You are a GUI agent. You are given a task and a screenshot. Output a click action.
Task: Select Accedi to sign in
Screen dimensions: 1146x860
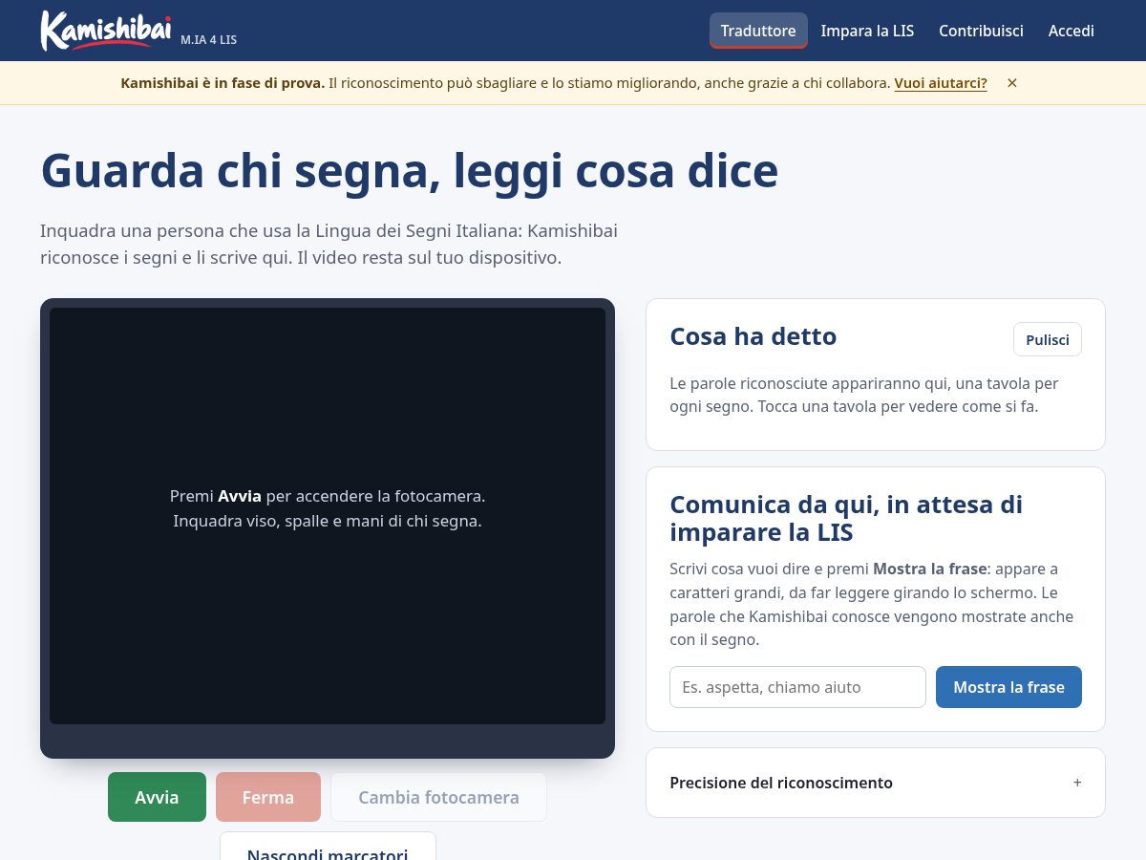(x=1072, y=31)
